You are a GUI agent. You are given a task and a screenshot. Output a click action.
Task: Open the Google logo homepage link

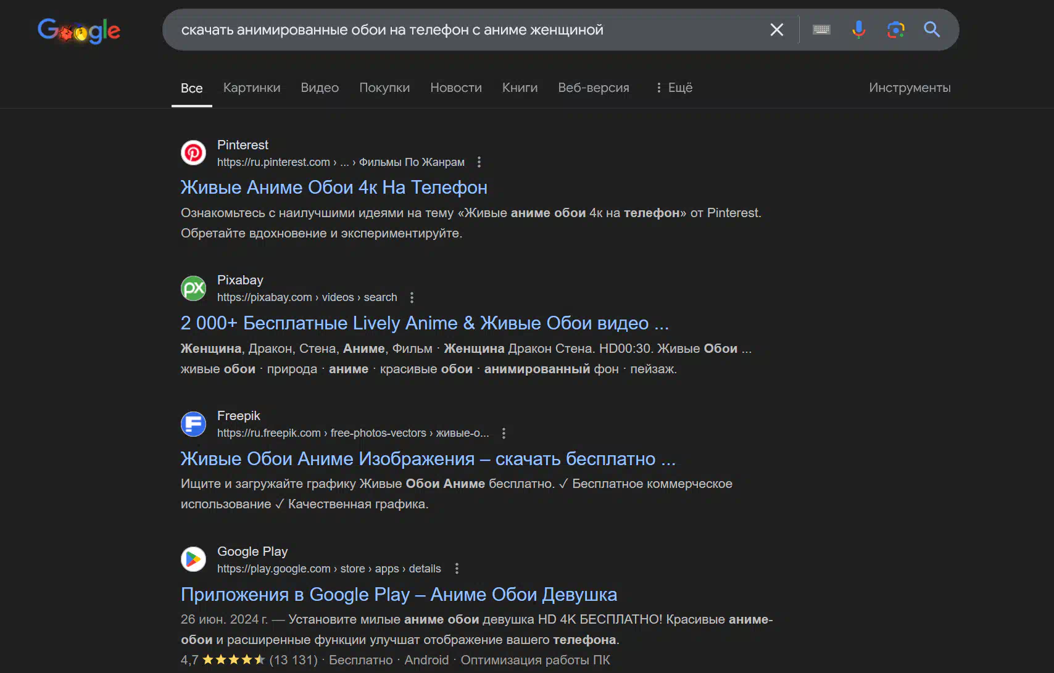click(79, 30)
